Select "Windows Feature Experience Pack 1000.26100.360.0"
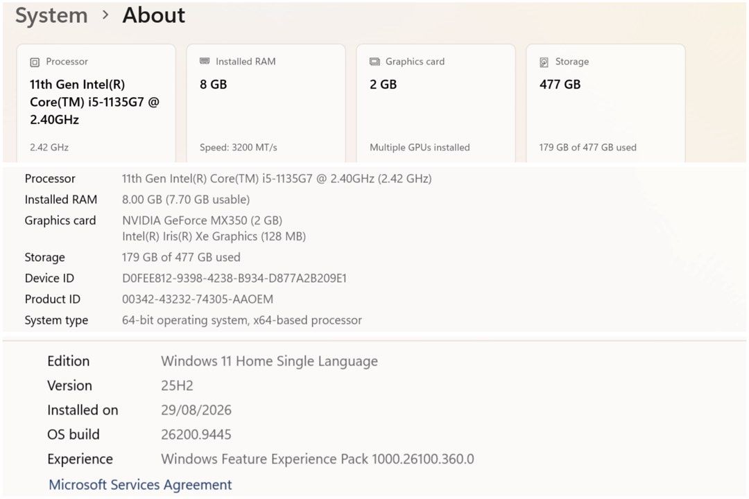The width and height of the screenshot is (749, 499). (x=318, y=459)
